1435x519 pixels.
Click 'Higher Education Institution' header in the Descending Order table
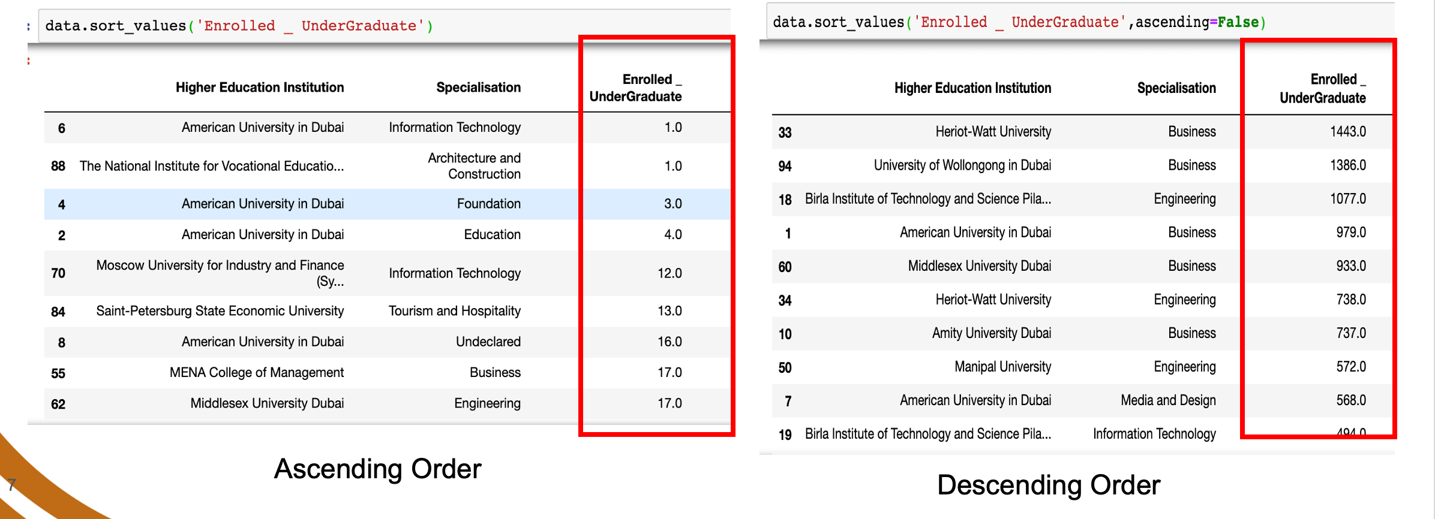(x=972, y=88)
